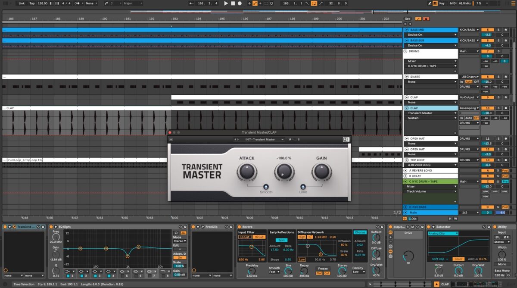Open the All Channels dropdown on SNARE
This screenshot has height=288, width=517.
point(469,77)
